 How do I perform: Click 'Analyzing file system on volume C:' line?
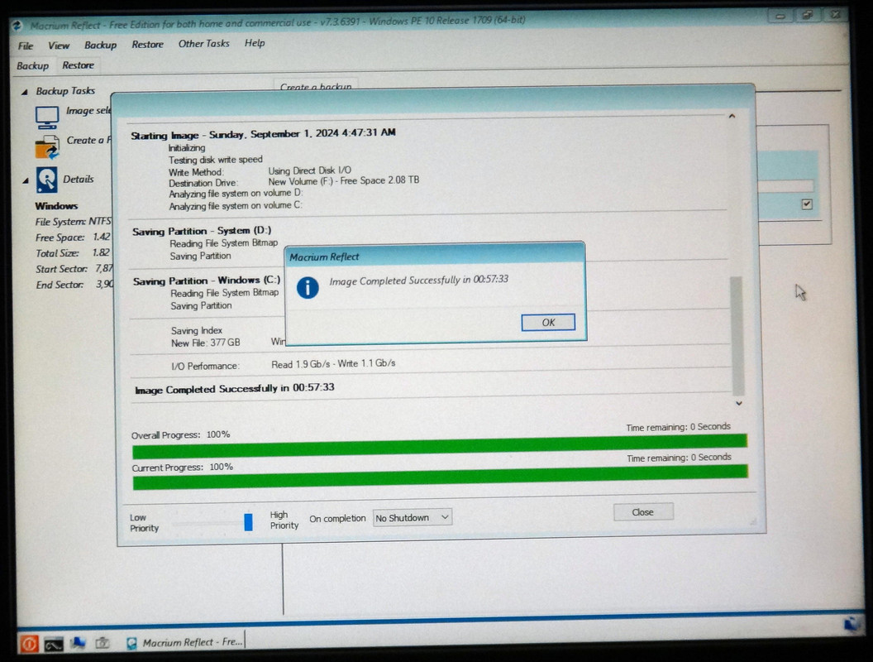236,205
